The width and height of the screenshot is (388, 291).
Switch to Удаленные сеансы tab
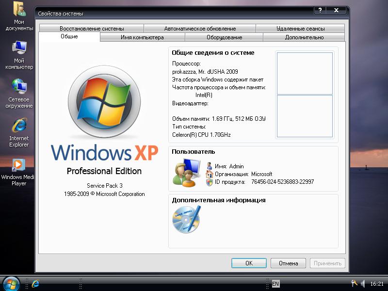pyautogui.click(x=300, y=28)
